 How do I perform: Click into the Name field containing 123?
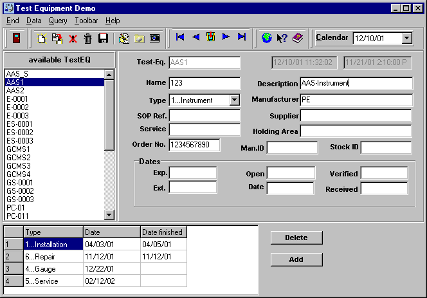click(204, 83)
